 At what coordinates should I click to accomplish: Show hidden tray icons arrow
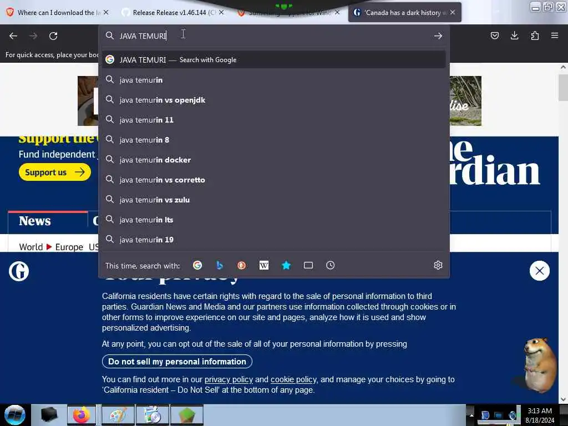(x=471, y=415)
